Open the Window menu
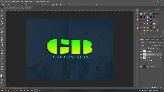 42,2
